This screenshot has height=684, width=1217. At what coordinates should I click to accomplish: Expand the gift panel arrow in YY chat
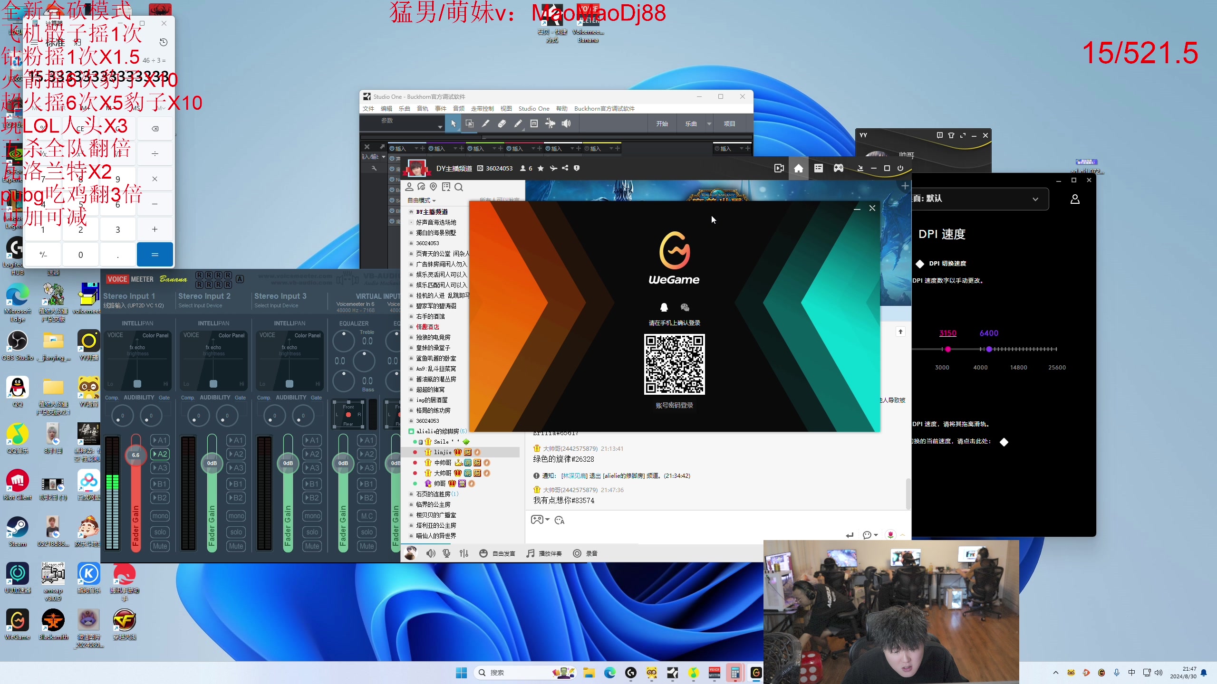pyautogui.click(x=902, y=535)
